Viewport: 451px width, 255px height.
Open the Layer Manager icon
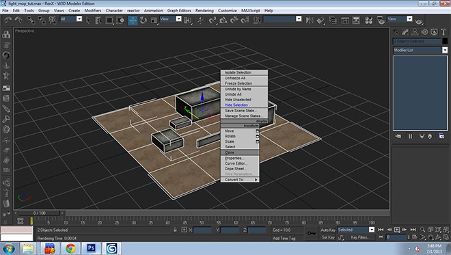coord(333,20)
